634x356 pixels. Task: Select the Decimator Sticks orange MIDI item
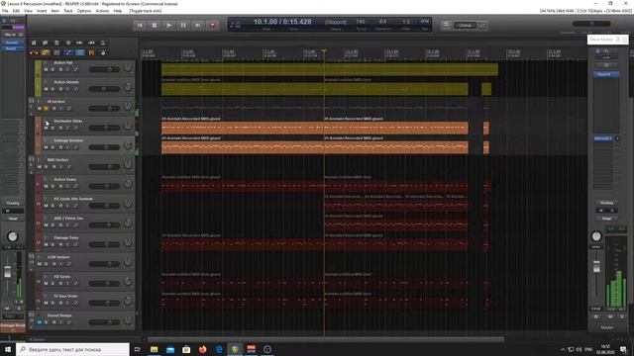click(x=315, y=128)
